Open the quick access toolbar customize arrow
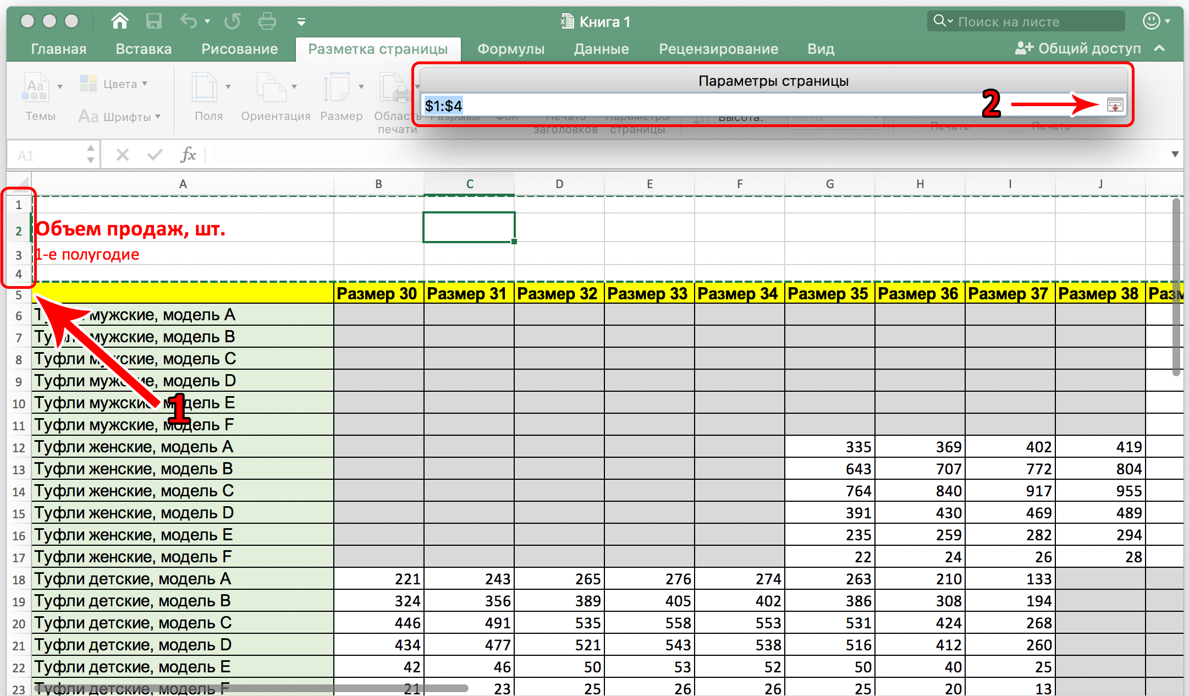Viewport: 1189px width, 696px height. [x=301, y=22]
